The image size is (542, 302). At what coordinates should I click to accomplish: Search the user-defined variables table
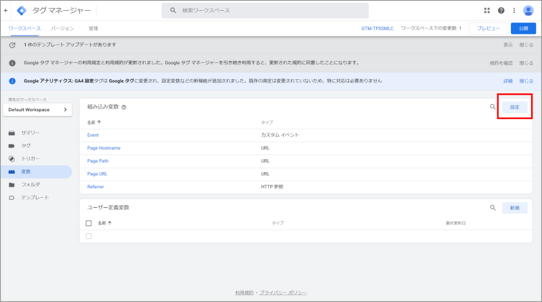tap(493, 208)
